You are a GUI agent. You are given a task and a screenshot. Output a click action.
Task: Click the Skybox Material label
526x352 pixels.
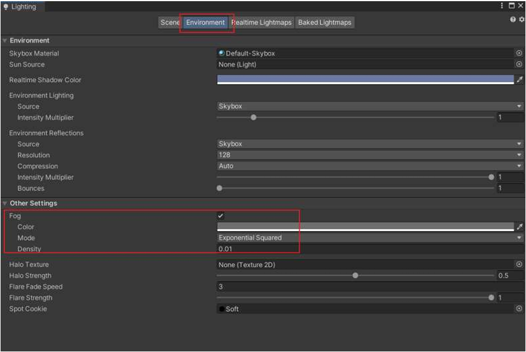[x=34, y=53]
